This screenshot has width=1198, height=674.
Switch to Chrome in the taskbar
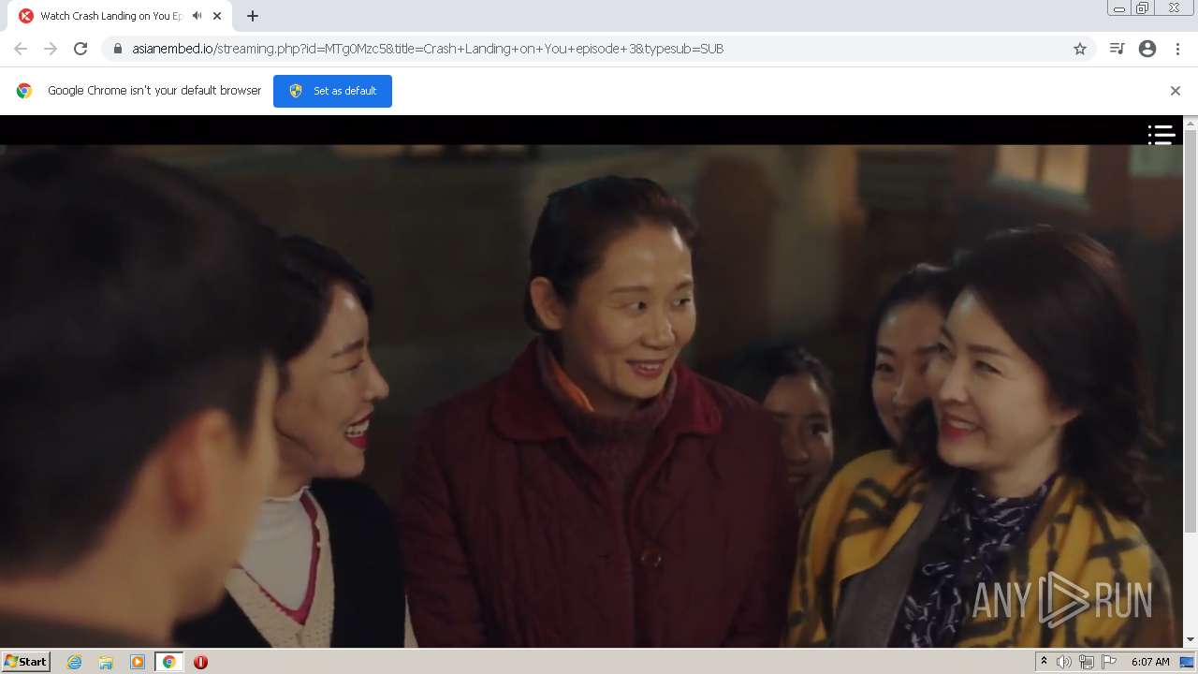coord(169,662)
